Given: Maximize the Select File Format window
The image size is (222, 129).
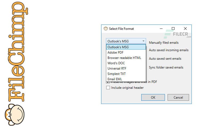Looking at the screenshot, I should point(173,29).
